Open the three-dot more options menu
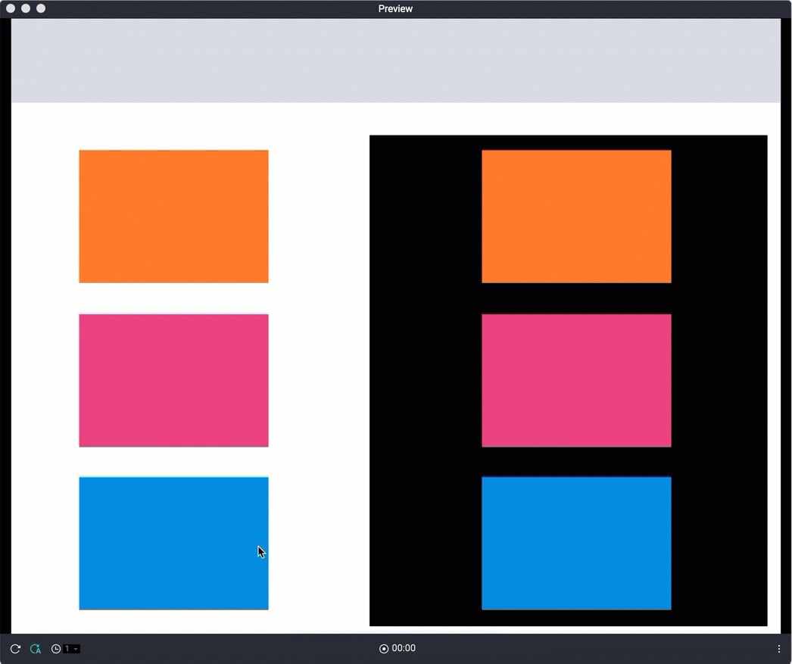The width and height of the screenshot is (792, 664). coord(778,648)
